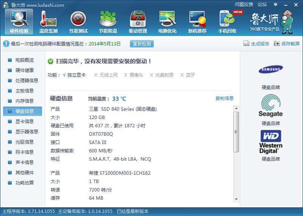This screenshot has height=216, width=303.
Task: Select 硬盘信息 in the sidebar
Action: [22, 111]
